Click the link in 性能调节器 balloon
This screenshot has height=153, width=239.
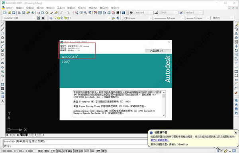click(x=160, y=140)
